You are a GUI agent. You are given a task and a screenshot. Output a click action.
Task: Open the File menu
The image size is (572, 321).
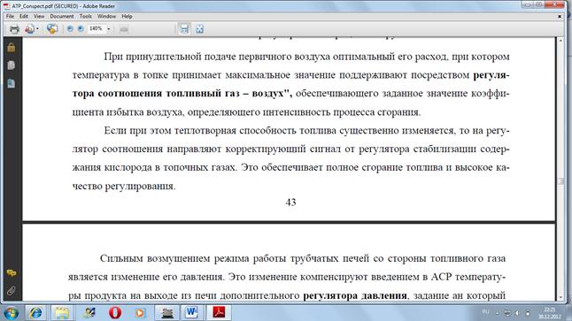[10, 17]
